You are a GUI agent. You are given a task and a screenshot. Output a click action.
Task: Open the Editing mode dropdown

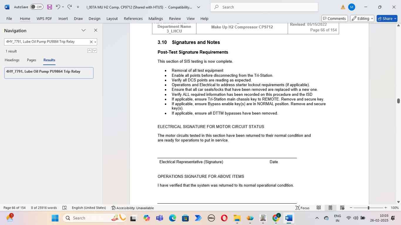click(362, 18)
